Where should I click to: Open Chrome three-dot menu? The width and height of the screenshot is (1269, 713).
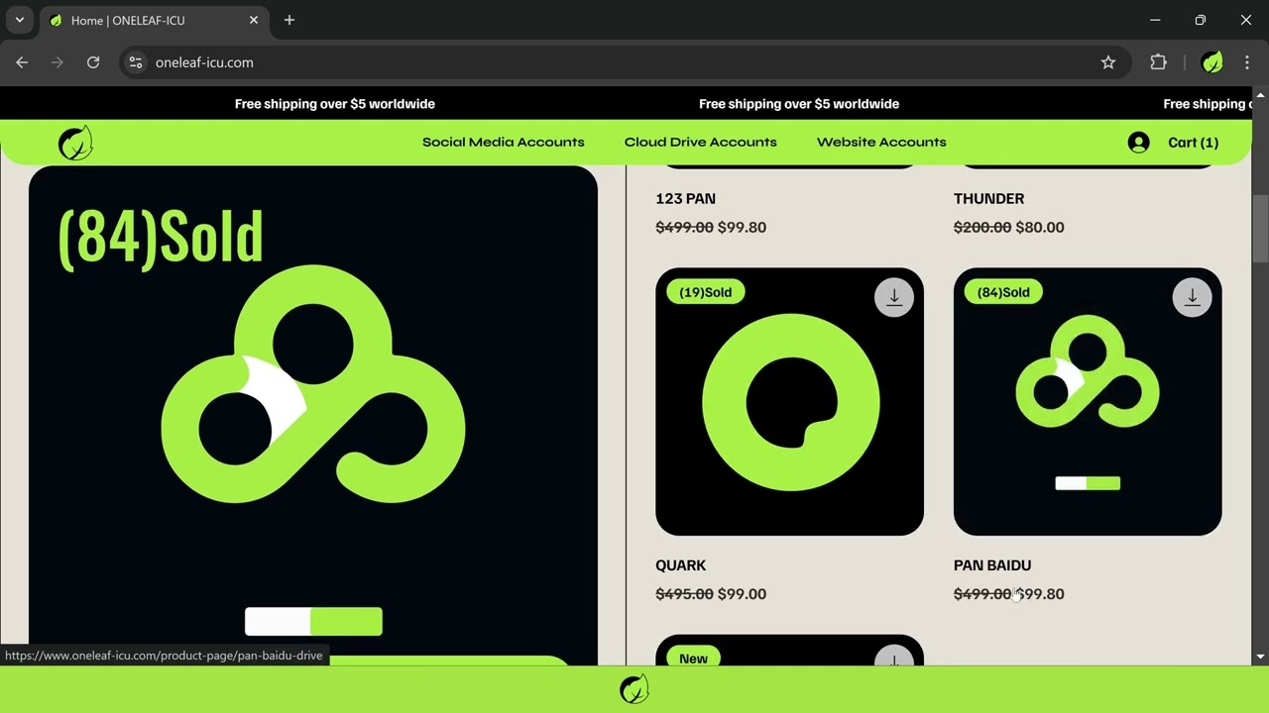tap(1247, 62)
